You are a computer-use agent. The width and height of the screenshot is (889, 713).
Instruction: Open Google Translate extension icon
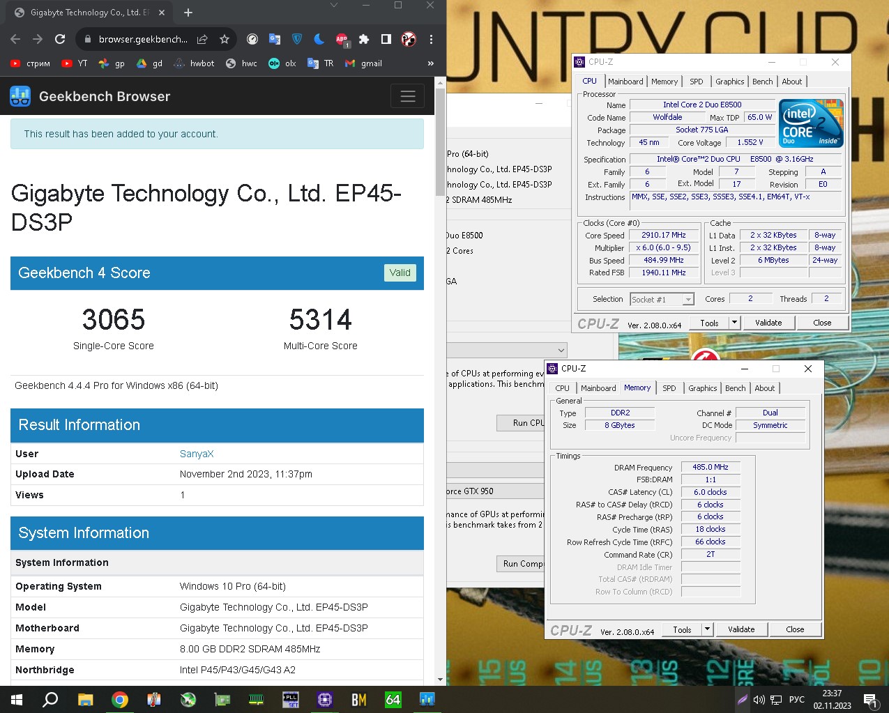pos(275,39)
